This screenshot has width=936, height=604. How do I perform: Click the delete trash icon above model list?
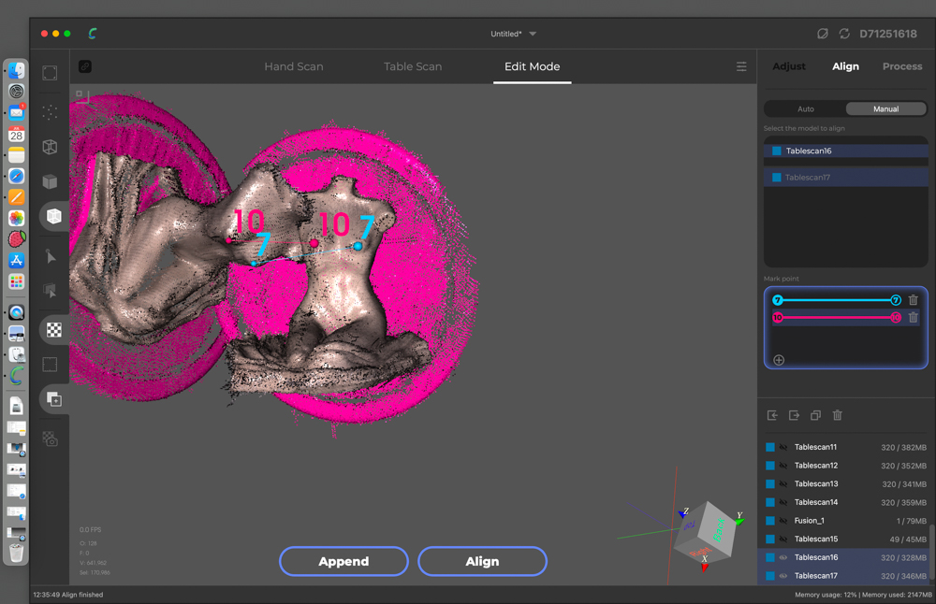pyautogui.click(x=838, y=415)
